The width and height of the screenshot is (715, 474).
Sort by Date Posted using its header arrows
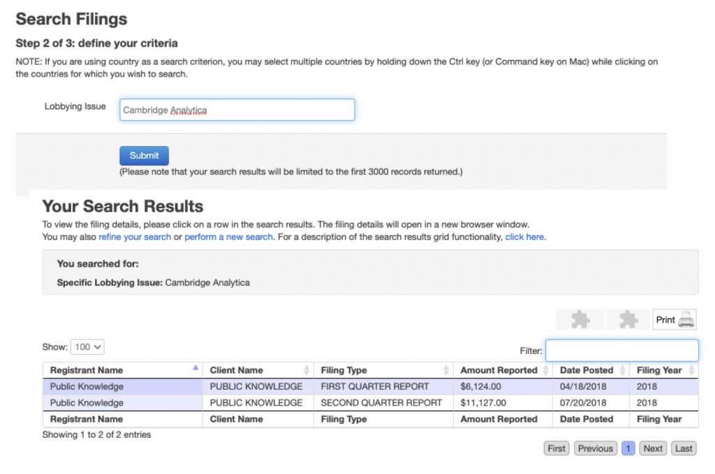pyautogui.click(x=622, y=370)
